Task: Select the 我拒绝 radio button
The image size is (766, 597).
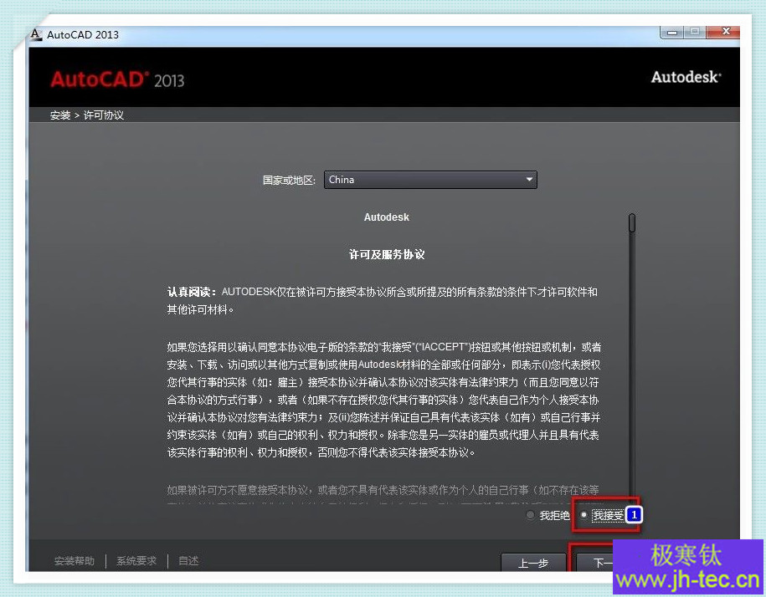Action: point(531,515)
